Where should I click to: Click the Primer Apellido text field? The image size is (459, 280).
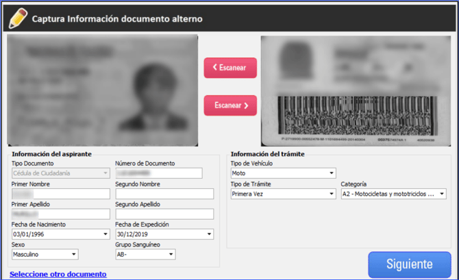point(60,214)
